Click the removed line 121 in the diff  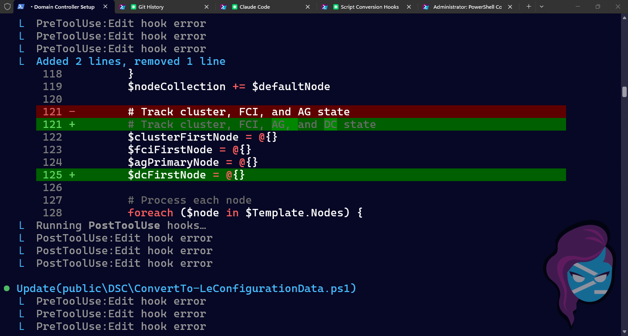239,112
